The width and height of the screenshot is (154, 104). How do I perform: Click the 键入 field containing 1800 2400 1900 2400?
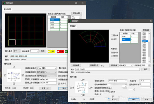click(39, 56)
